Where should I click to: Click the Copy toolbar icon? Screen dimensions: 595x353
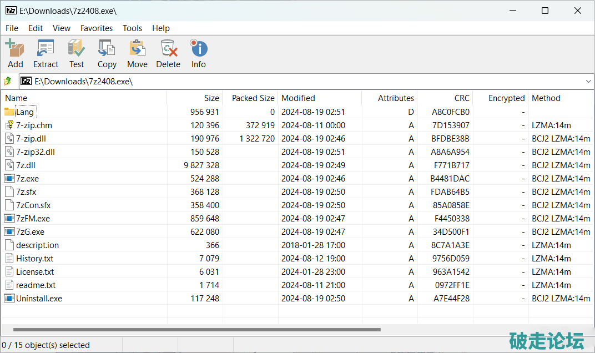click(107, 53)
